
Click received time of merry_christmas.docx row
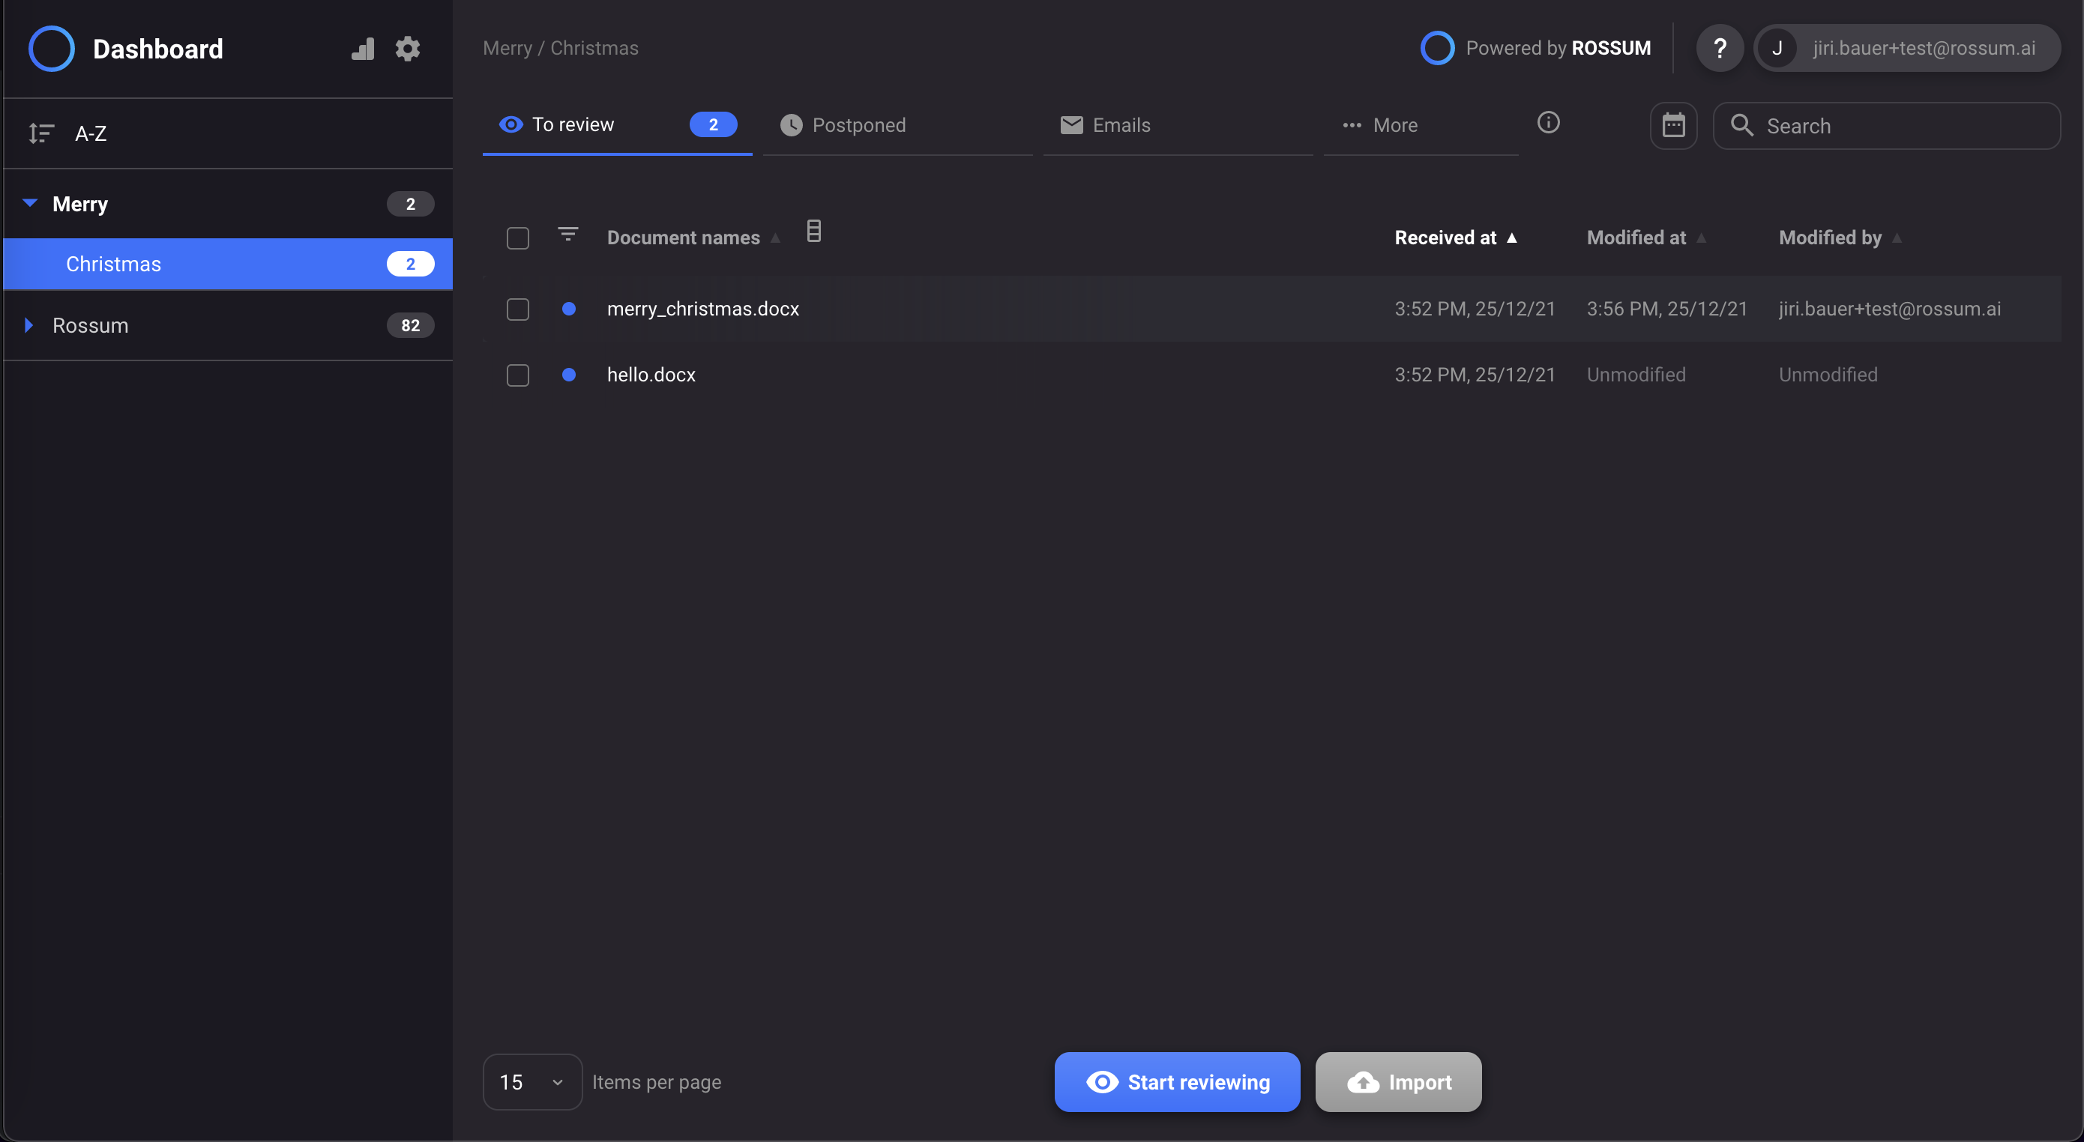pyautogui.click(x=1475, y=309)
